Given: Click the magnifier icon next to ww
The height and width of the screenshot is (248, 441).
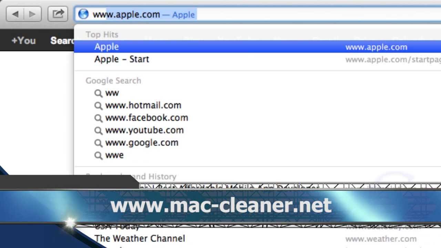Looking at the screenshot, I should point(99,93).
